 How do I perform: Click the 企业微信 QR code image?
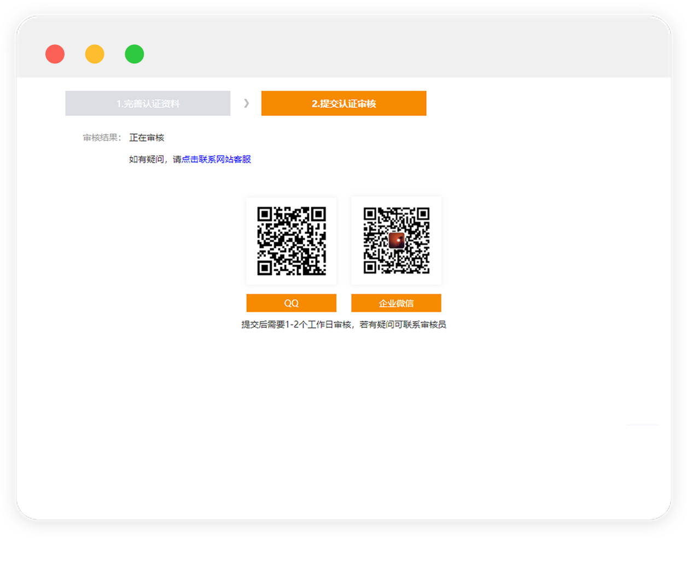coord(396,241)
